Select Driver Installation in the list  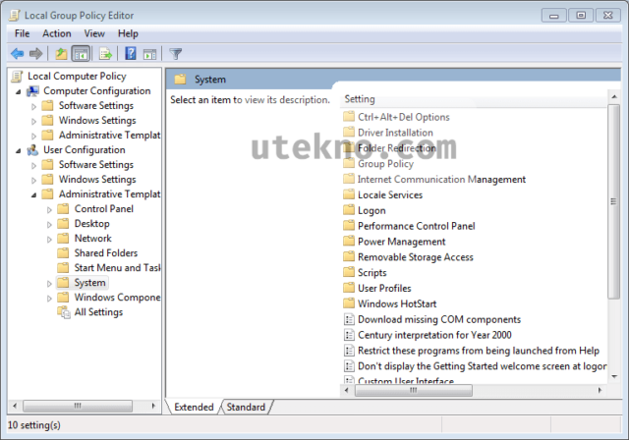(395, 133)
